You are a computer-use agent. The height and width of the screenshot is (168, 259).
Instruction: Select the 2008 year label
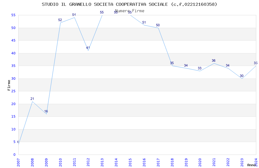point(32,163)
